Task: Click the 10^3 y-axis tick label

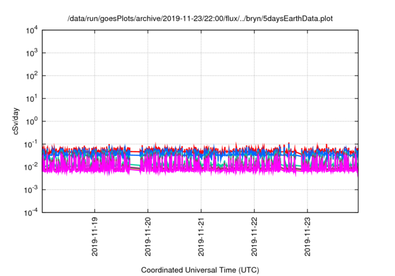Action: point(32,53)
